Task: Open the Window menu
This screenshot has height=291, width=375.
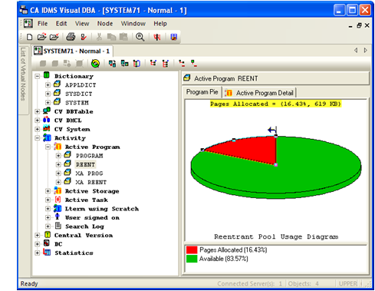Action: coord(133,24)
